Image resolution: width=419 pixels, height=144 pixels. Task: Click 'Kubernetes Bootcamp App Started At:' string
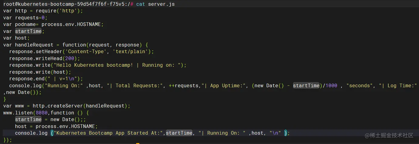pos(109,133)
